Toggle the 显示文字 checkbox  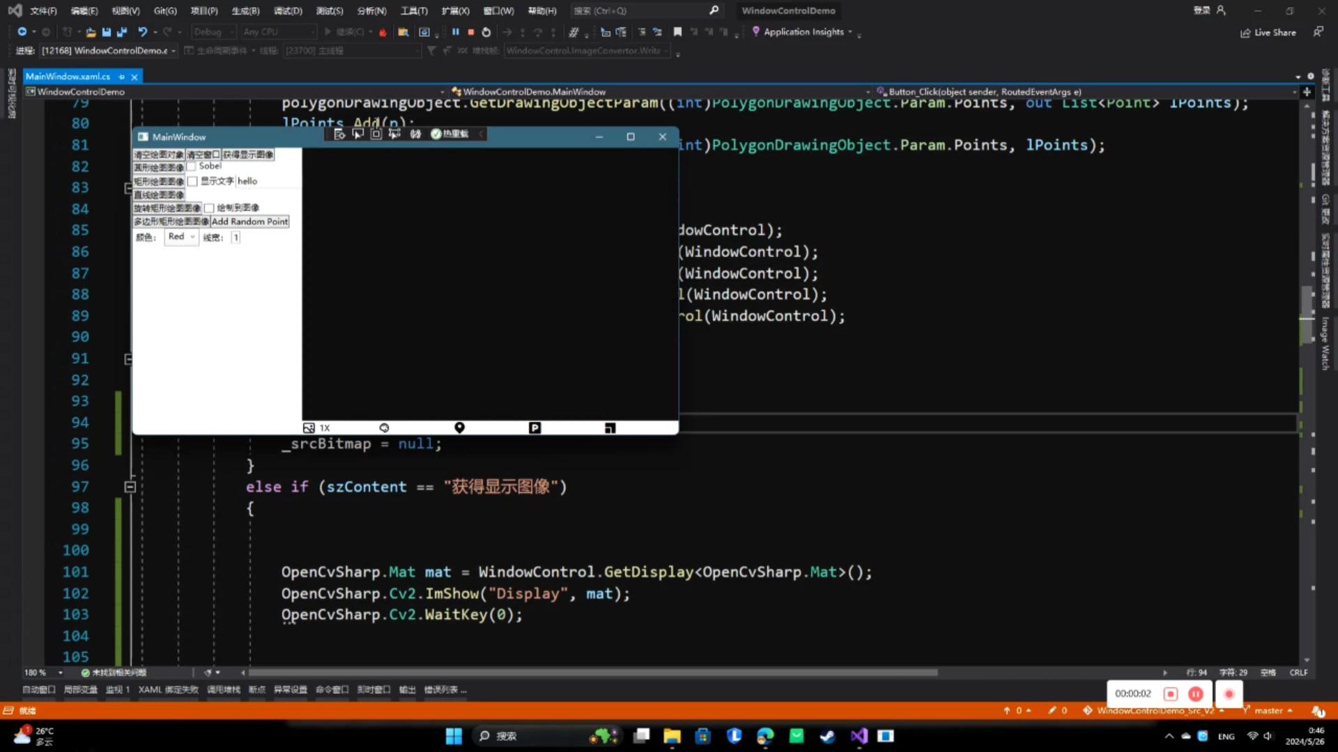(193, 181)
